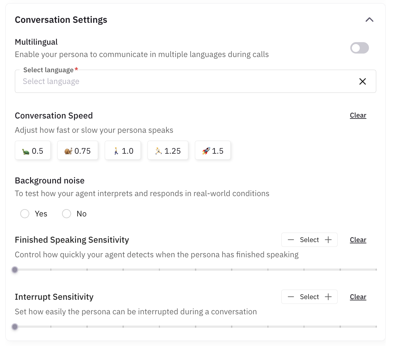Select the snail 0.75 speed option
The height and width of the screenshot is (346, 393).
(78, 150)
